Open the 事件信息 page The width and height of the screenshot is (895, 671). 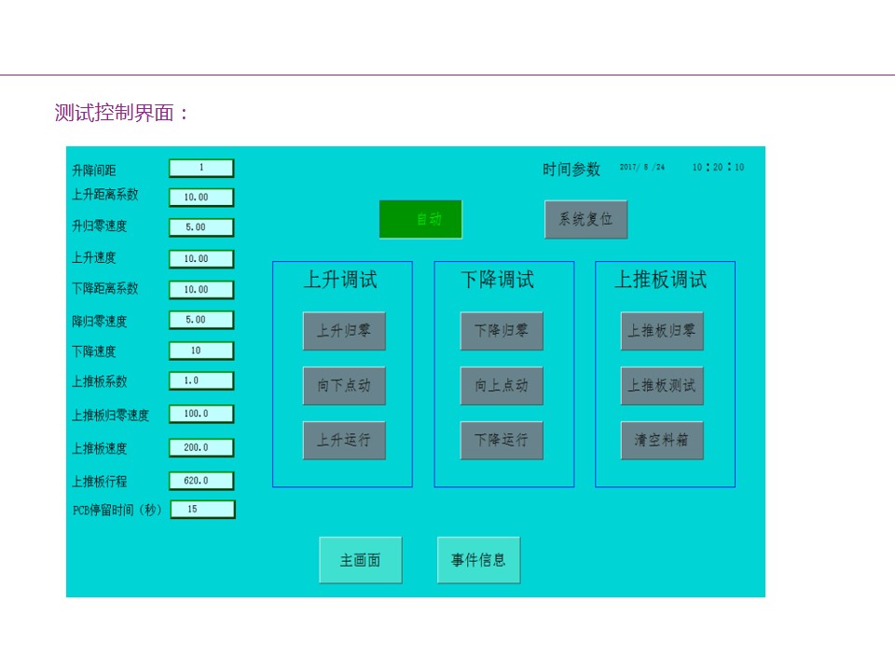pos(478,560)
